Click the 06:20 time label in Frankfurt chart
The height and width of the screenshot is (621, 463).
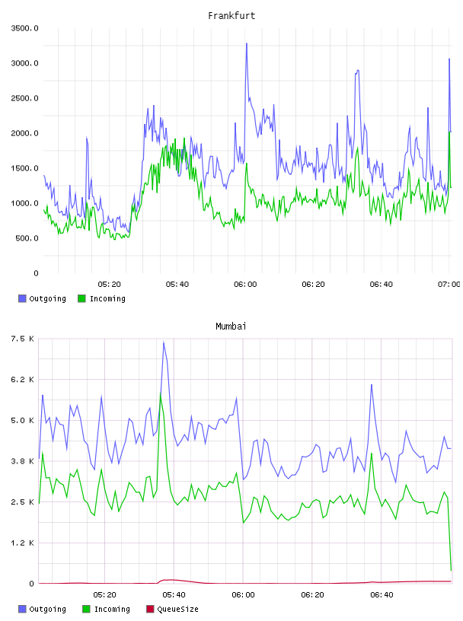[x=313, y=285]
